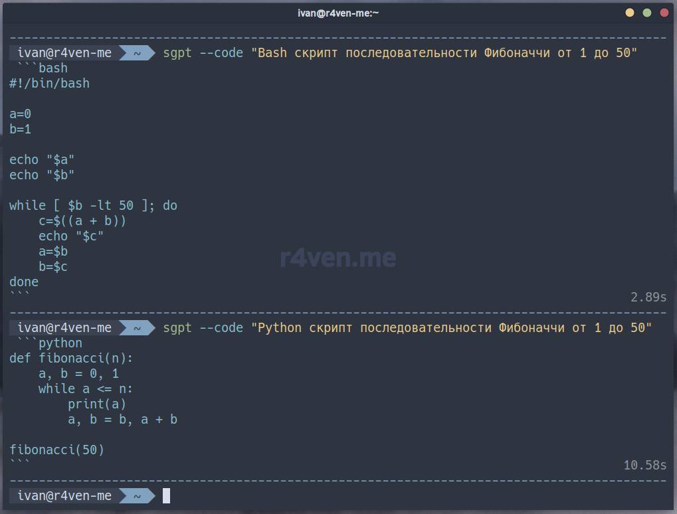Click the fibonacci(50) function call
The height and width of the screenshot is (514, 677).
point(57,450)
